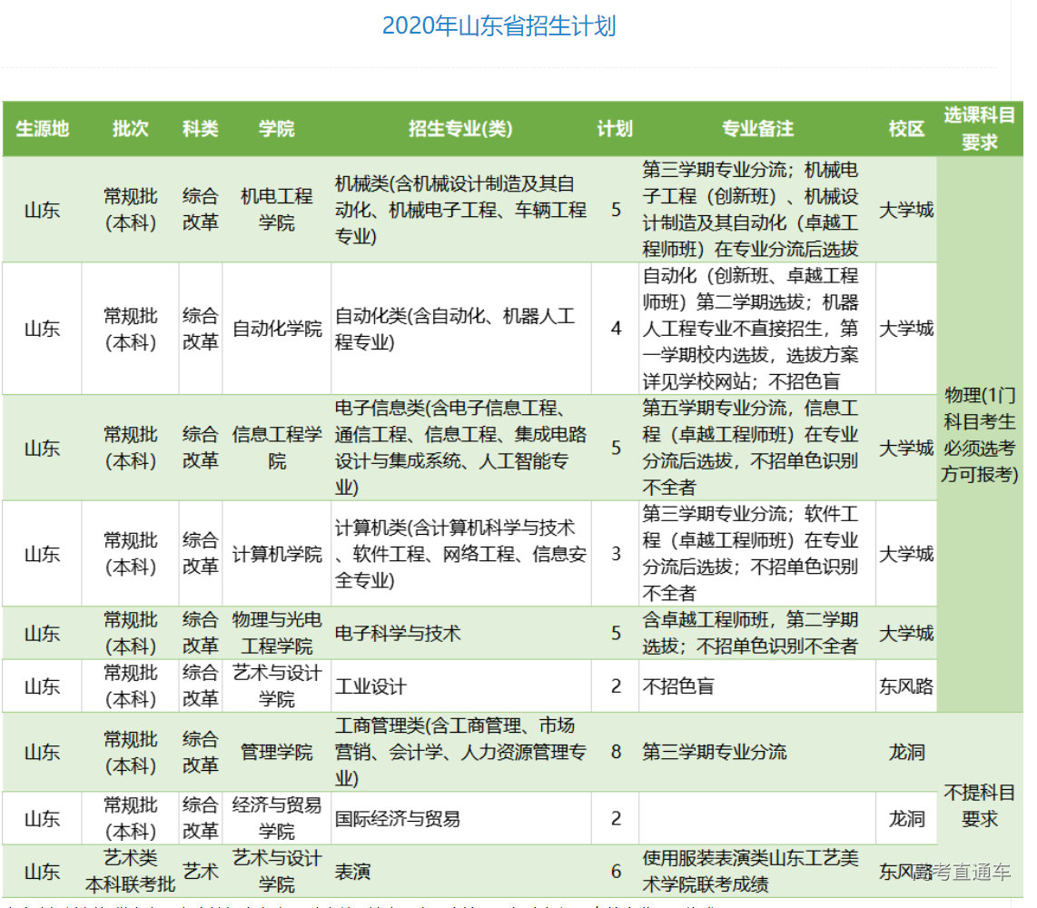Click the 选课科目要求 column header
The image size is (1037, 908).
(x=979, y=129)
